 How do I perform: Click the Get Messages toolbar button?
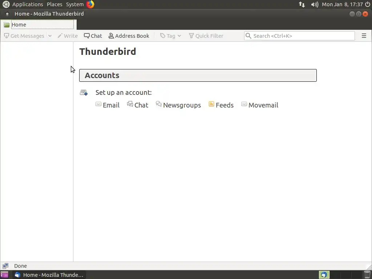(24, 36)
